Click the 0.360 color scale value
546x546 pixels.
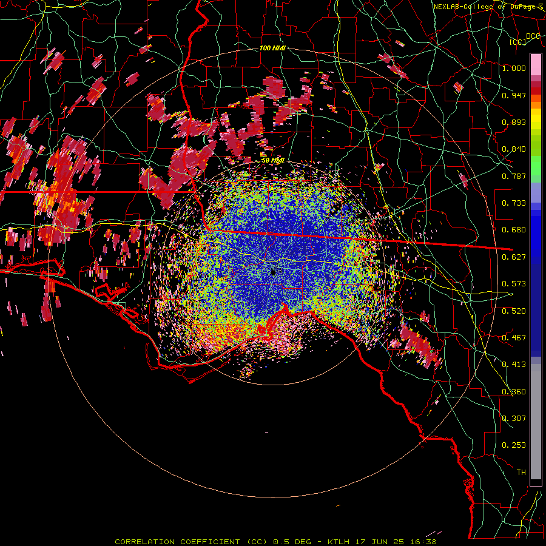(514, 392)
